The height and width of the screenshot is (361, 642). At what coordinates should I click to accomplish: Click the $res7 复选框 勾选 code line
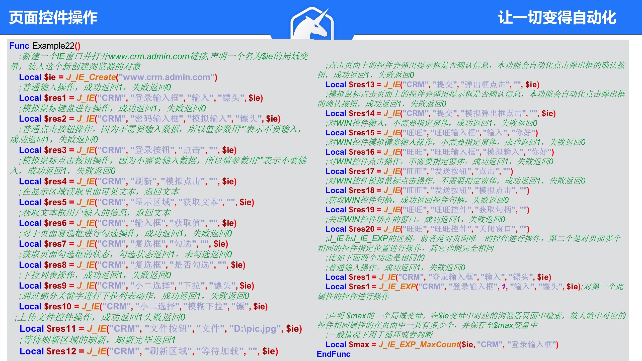123,244
